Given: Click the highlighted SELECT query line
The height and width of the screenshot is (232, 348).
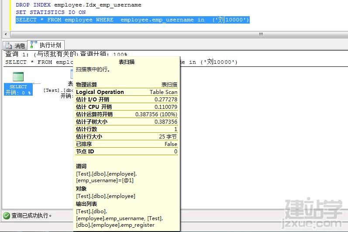Looking at the screenshot, I should [x=132, y=20].
